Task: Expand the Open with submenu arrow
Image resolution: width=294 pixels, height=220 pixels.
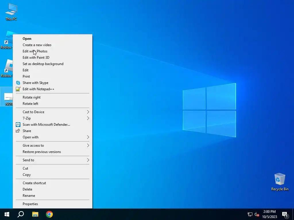Action: coord(88,137)
